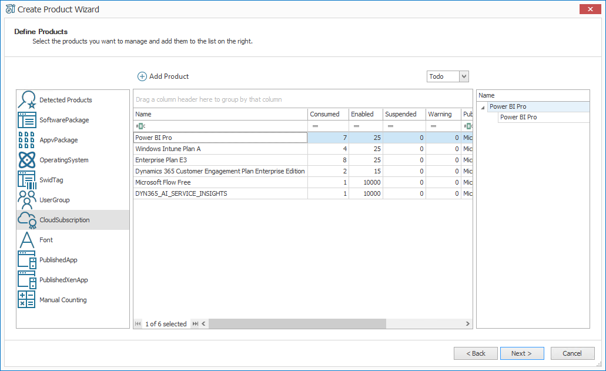Screen dimensions: 606x371
Task: Click the Todo combo box text field
Action: tap(443, 76)
